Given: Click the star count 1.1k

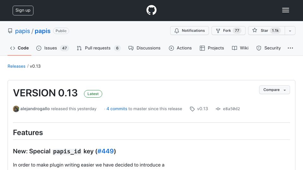Looking at the screenshot, I should (275, 31).
